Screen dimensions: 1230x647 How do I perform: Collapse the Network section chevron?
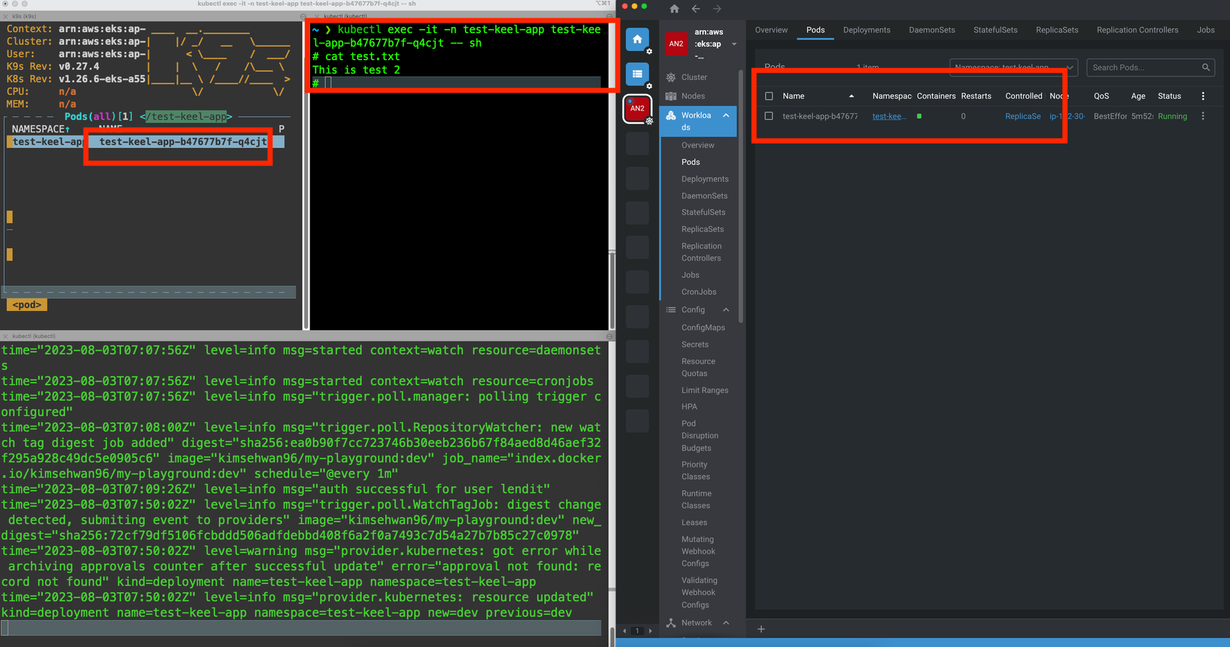click(x=726, y=623)
